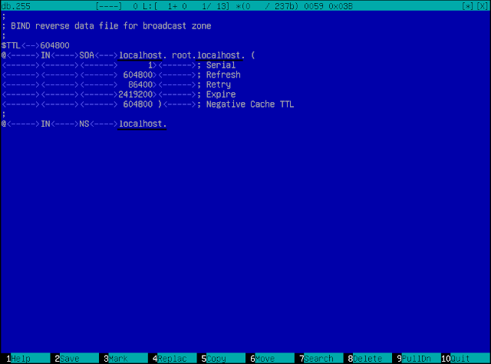This screenshot has width=491, height=364.
Task: Start a search with 7Search
Action: [319, 359]
